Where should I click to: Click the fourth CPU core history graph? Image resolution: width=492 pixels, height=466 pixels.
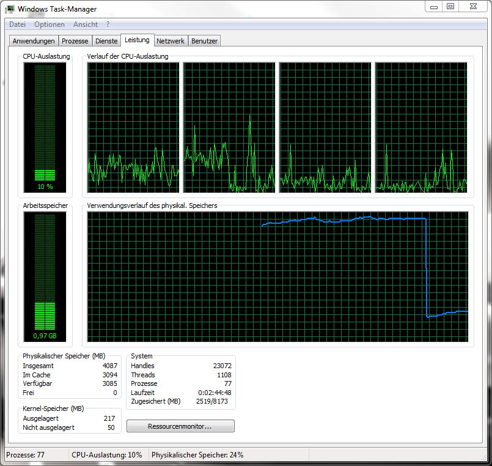[421, 127]
